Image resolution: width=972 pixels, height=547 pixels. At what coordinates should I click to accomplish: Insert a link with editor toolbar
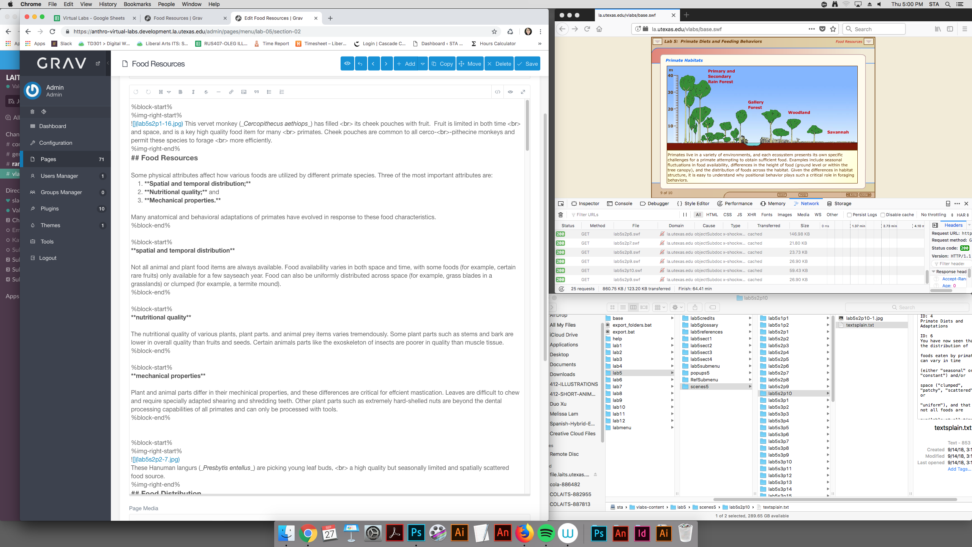(x=231, y=92)
